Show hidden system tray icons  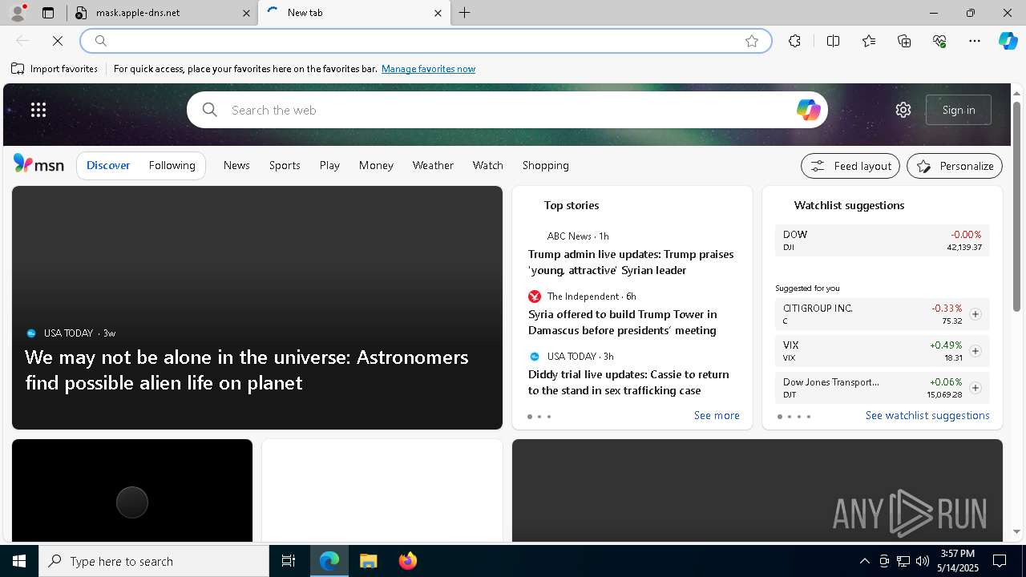864,561
